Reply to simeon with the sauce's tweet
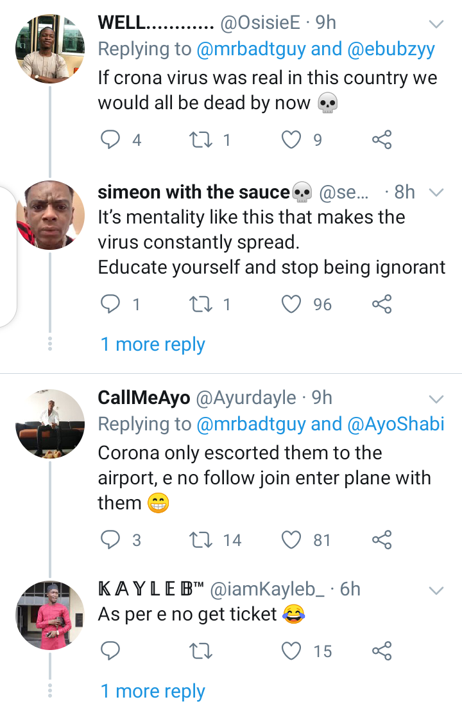This screenshot has width=462, height=713. pyautogui.click(x=111, y=304)
